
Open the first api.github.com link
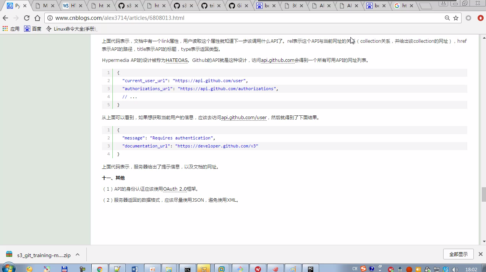click(x=277, y=60)
